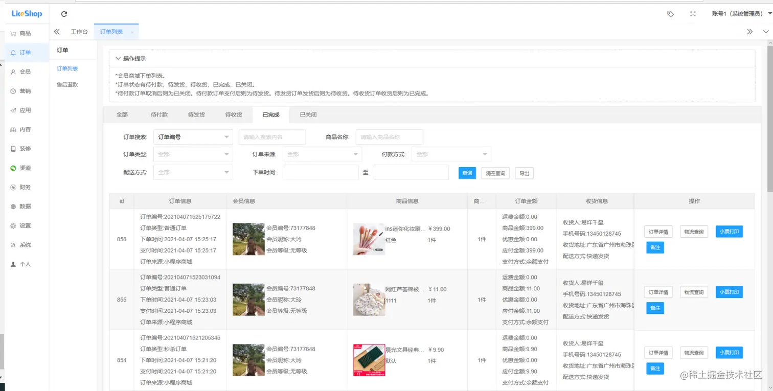This screenshot has width=773, height=391.
Task: Switch to the 工作台 tab
Action: [79, 32]
